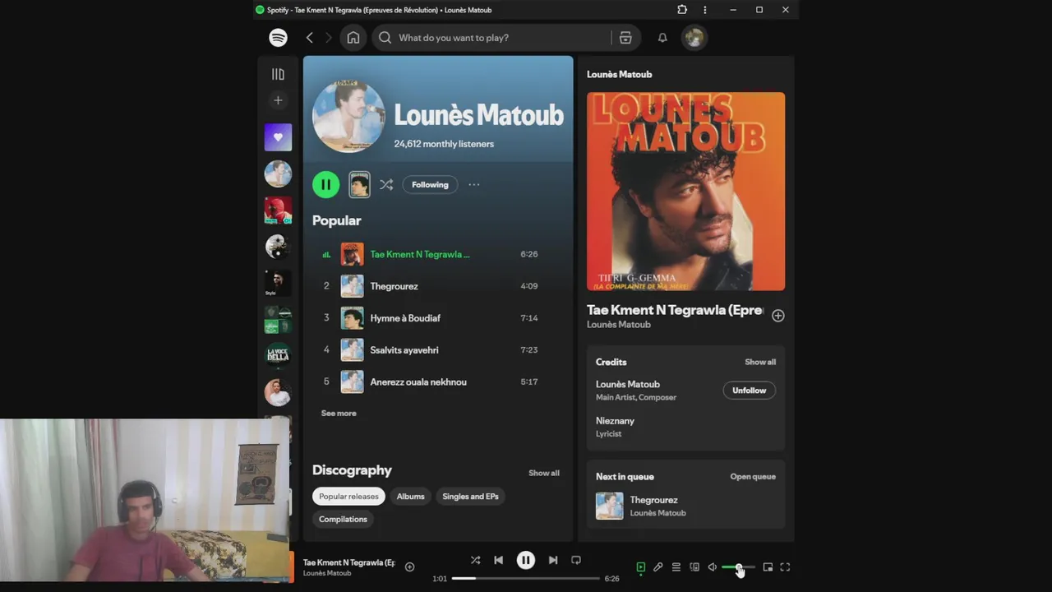Click the artist name under now-playing title in right panel

pyautogui.click(x=618, y=325)
